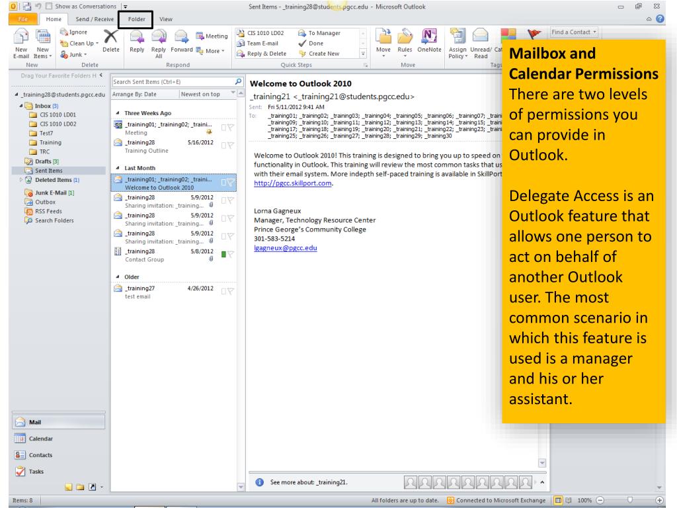This screenshot has width=677, height=508.
Task: Forward the selected email
Action: [x=181, y=40]
